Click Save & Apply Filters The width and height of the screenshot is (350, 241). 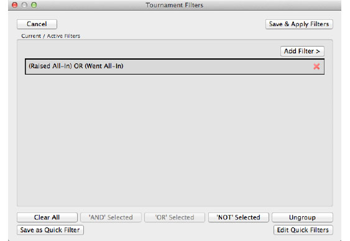(x=299, y=24)
